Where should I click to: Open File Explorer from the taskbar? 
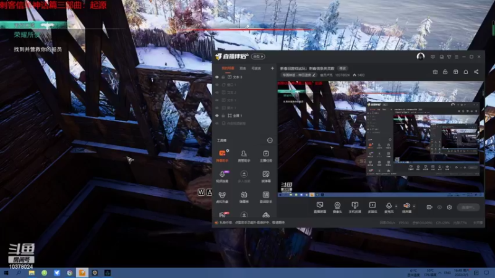(32, 272)
